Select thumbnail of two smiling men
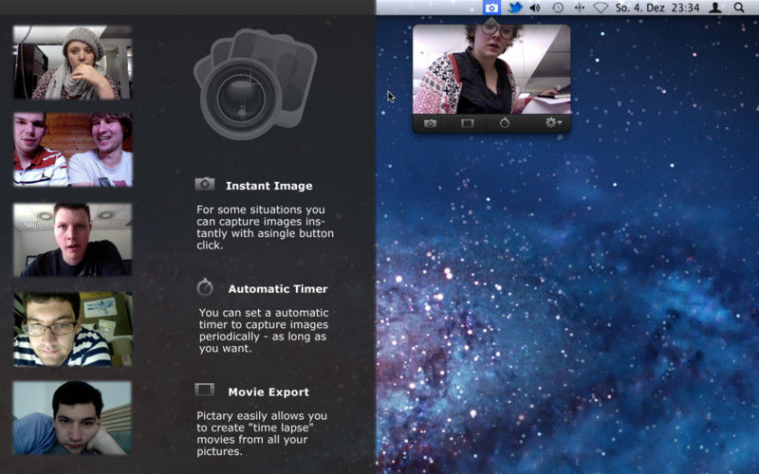The width and height of the screenshot is (759, 474). click(73, 150)
